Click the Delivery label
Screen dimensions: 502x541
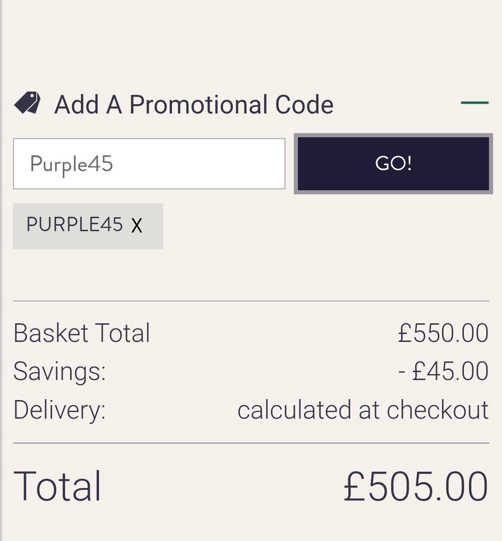pyautogui.click(x=59, y=410)
